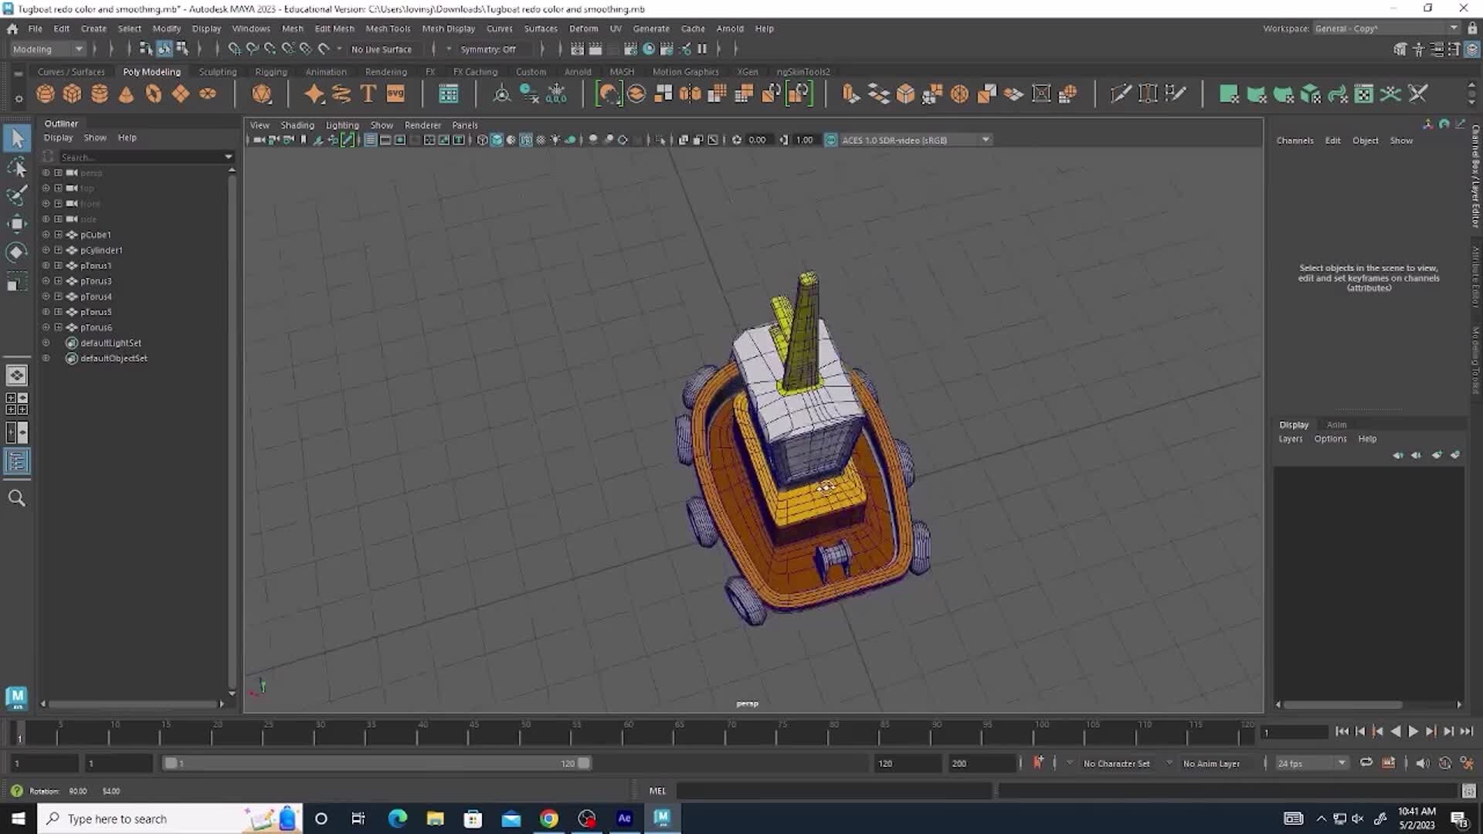Screen dimensions: 1483x834
Task: Select the SVG creation shelf icon
Action: [395, 93]
